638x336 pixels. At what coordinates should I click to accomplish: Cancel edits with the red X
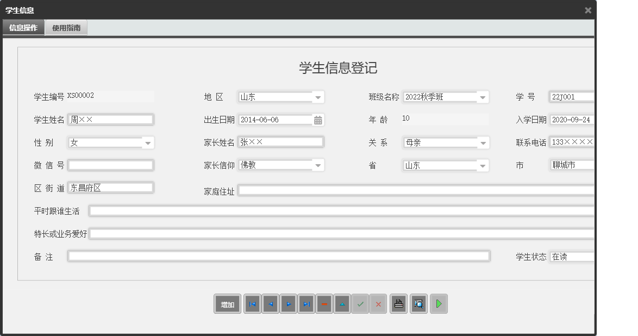(x=378, y=304)
